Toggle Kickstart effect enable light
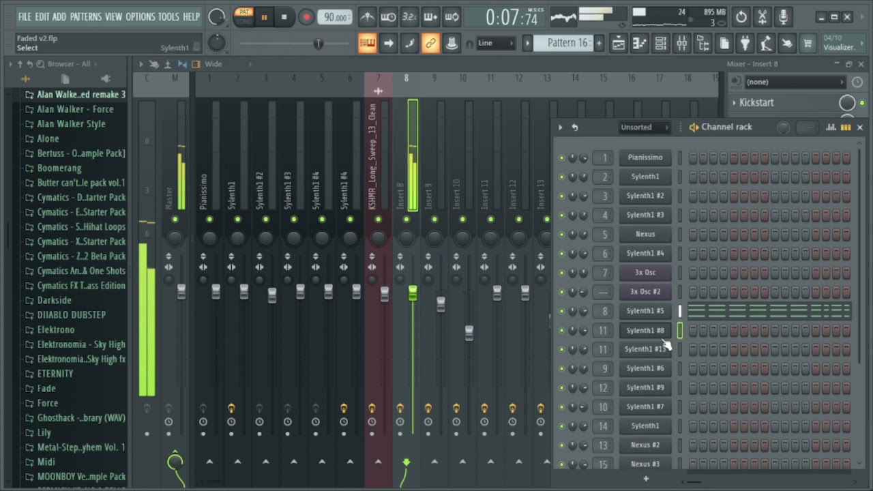 point(862,103)
